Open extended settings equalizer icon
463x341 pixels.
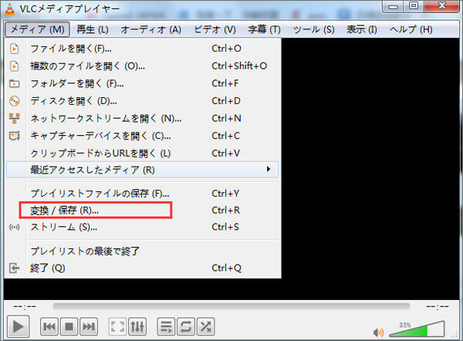click(137, 326)
